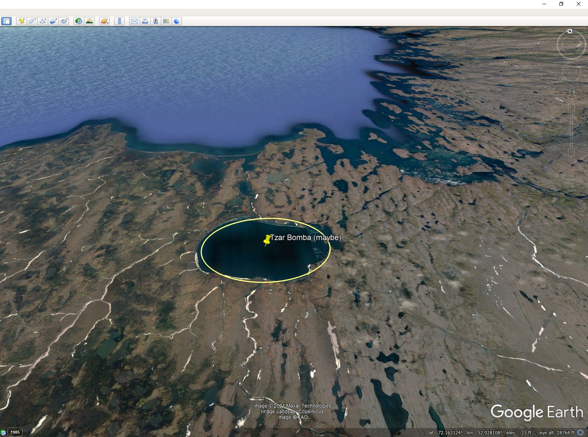The height and width of the screenshot is (437, 588).
Task: Save image of current view
Action: (x=156, y=21)
